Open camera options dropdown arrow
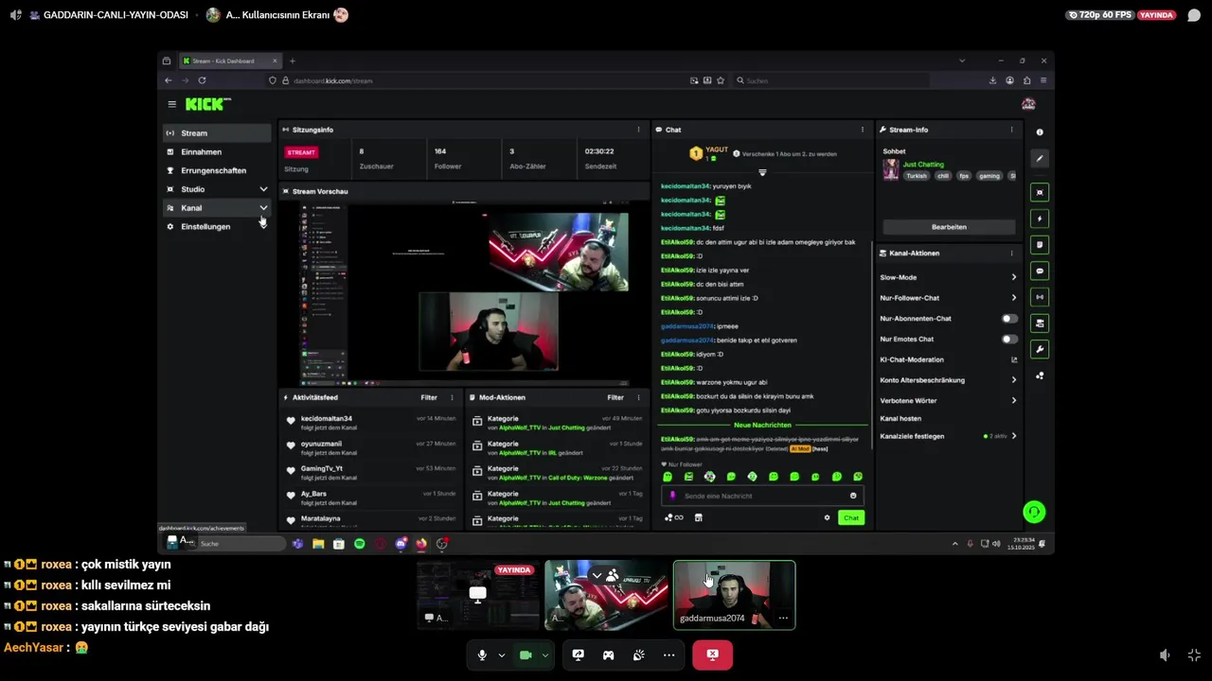Viewport: 1212px width, 681px height. [544, 655]
